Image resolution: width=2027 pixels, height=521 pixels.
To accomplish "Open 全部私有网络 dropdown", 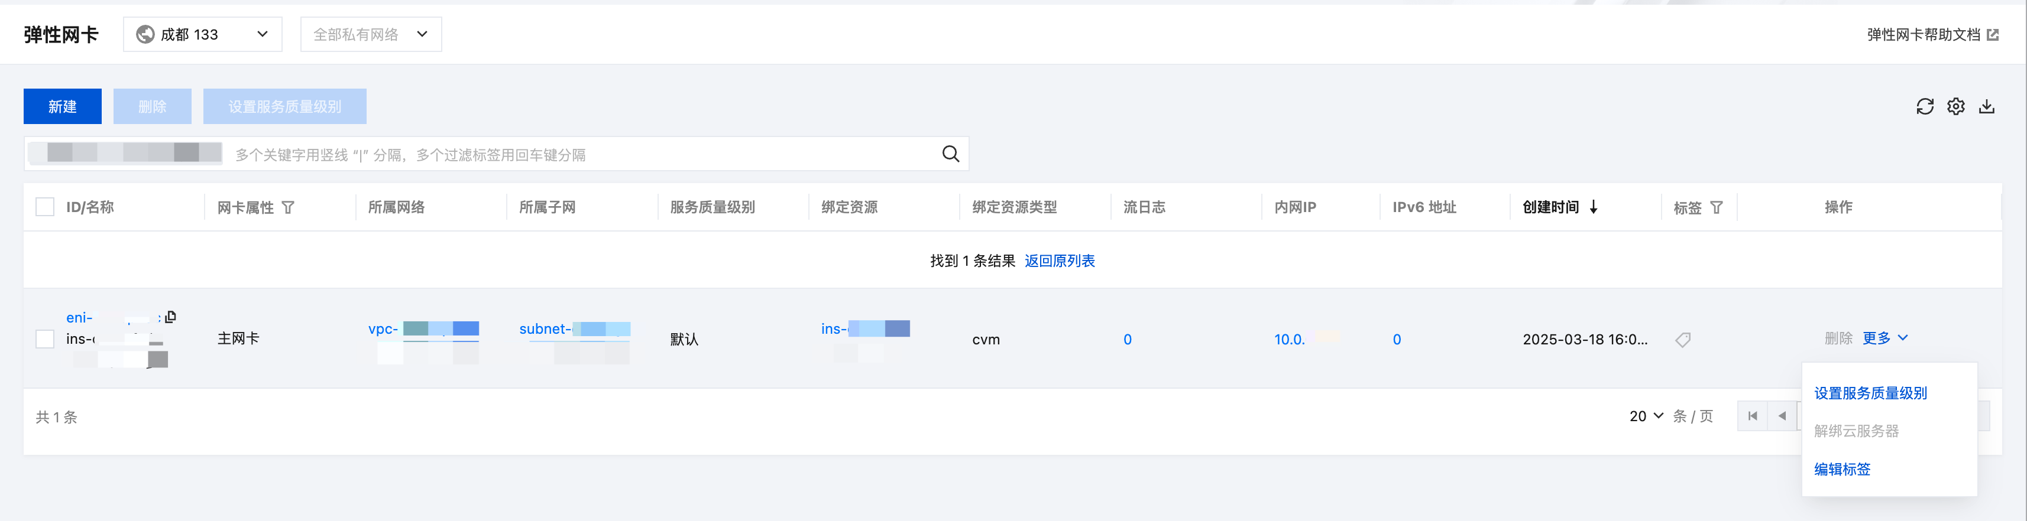I will click(371, 35).
